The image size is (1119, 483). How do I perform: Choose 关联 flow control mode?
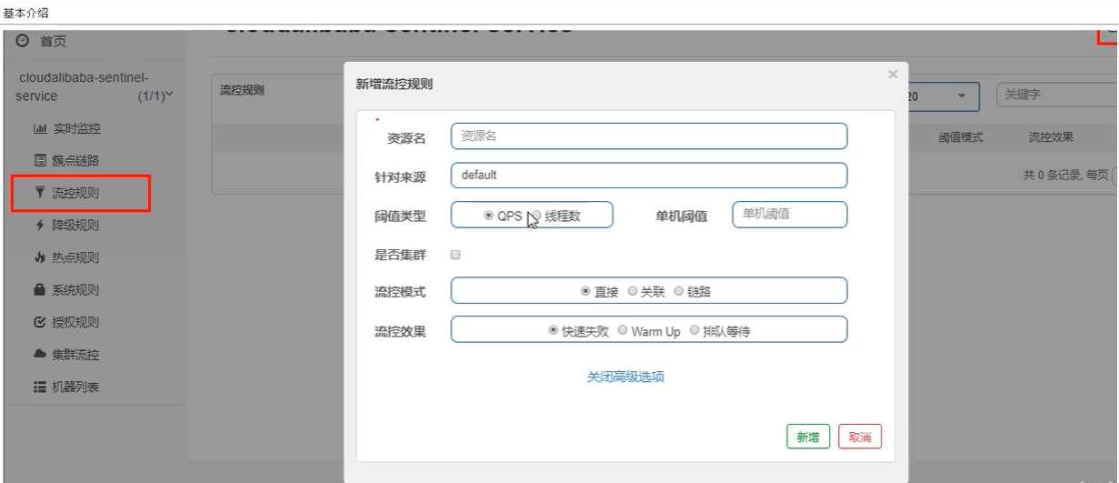(x=633, y=291)
